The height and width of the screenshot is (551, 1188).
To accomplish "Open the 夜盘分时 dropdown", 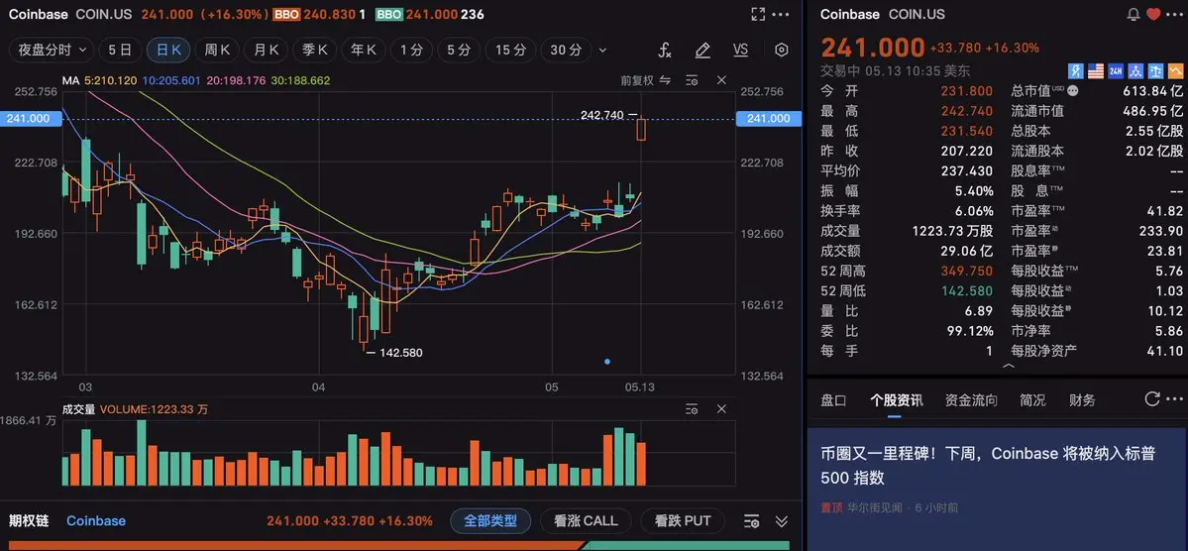I will pyautogui.click(x=53, y=50).
